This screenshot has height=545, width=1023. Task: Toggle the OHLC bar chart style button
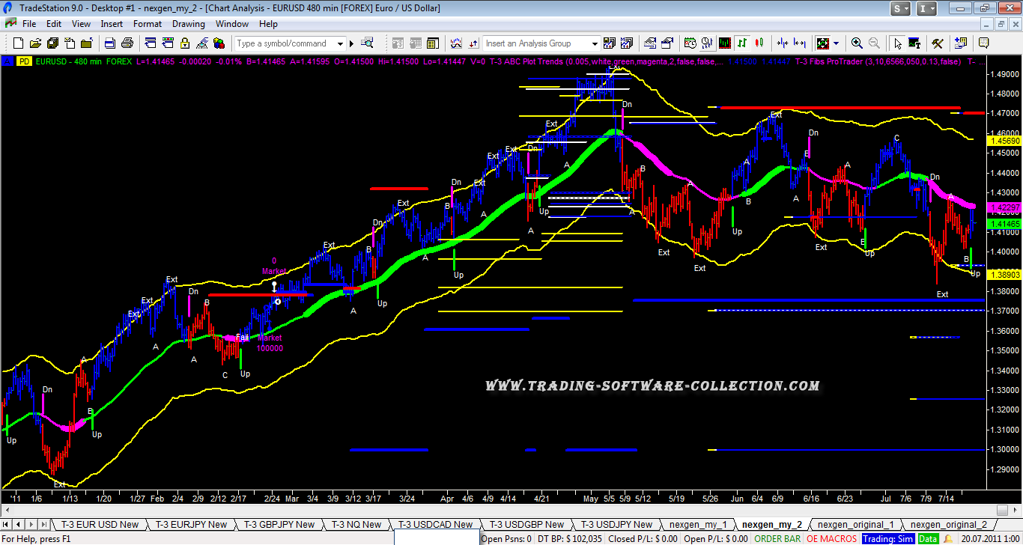(742, 43)
